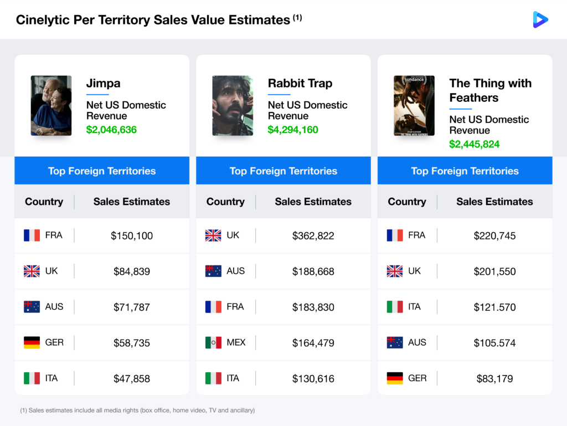
Task: Select Jimpa's Top Foreign Territories header
Action: pos(102,171)
